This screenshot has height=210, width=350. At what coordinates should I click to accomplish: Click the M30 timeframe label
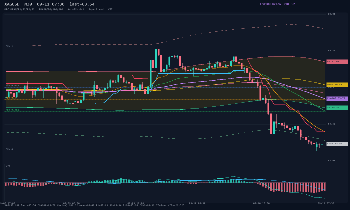[x=28, y=4]
